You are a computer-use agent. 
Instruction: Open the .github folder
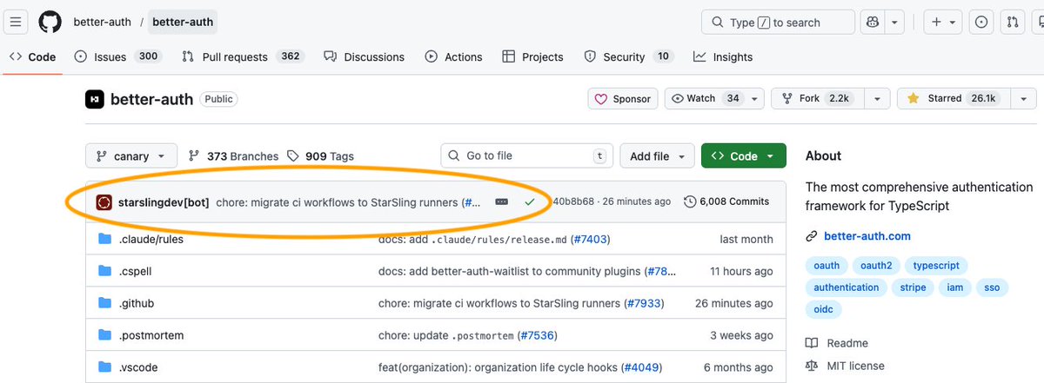point(136,303)
